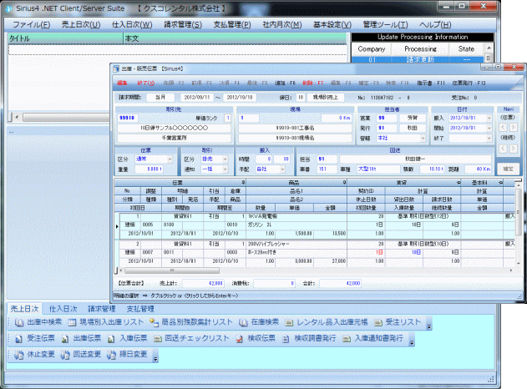This screenshot has width=527, height=389.
Task: Expand the 取引 区分 dropdown showing 掛売
Action: click(x=225, y=159)
